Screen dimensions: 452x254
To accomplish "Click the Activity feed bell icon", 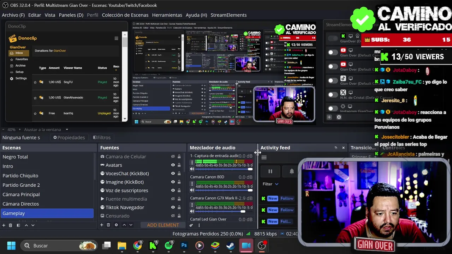I will (292, 171).
